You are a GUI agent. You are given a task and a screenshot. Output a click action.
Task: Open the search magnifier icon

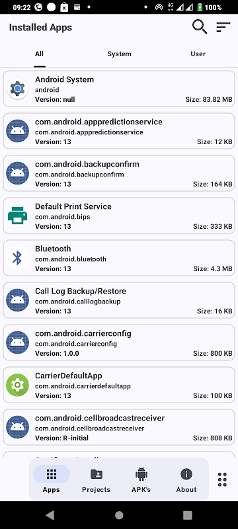click(200, 27)
